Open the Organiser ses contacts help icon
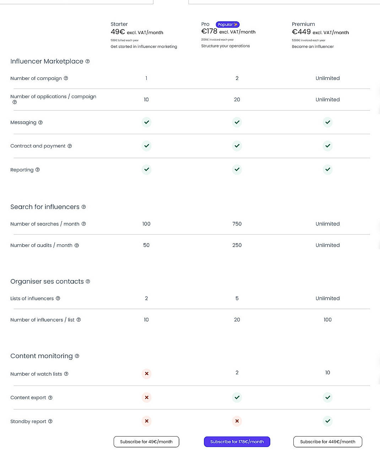 (88, 282)
